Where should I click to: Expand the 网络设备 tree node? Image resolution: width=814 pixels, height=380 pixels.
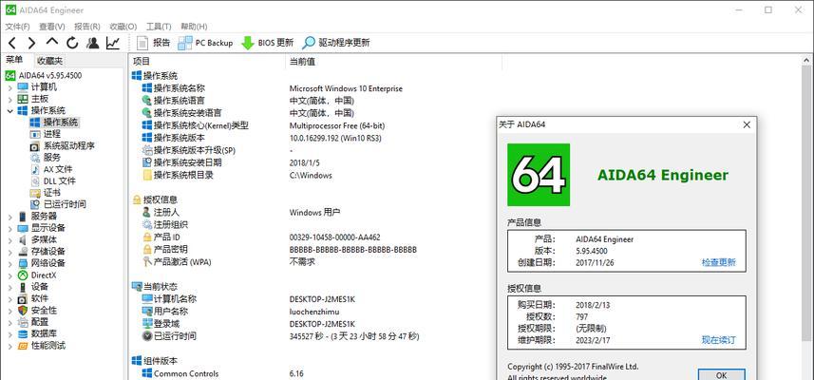tap(9, 263)
